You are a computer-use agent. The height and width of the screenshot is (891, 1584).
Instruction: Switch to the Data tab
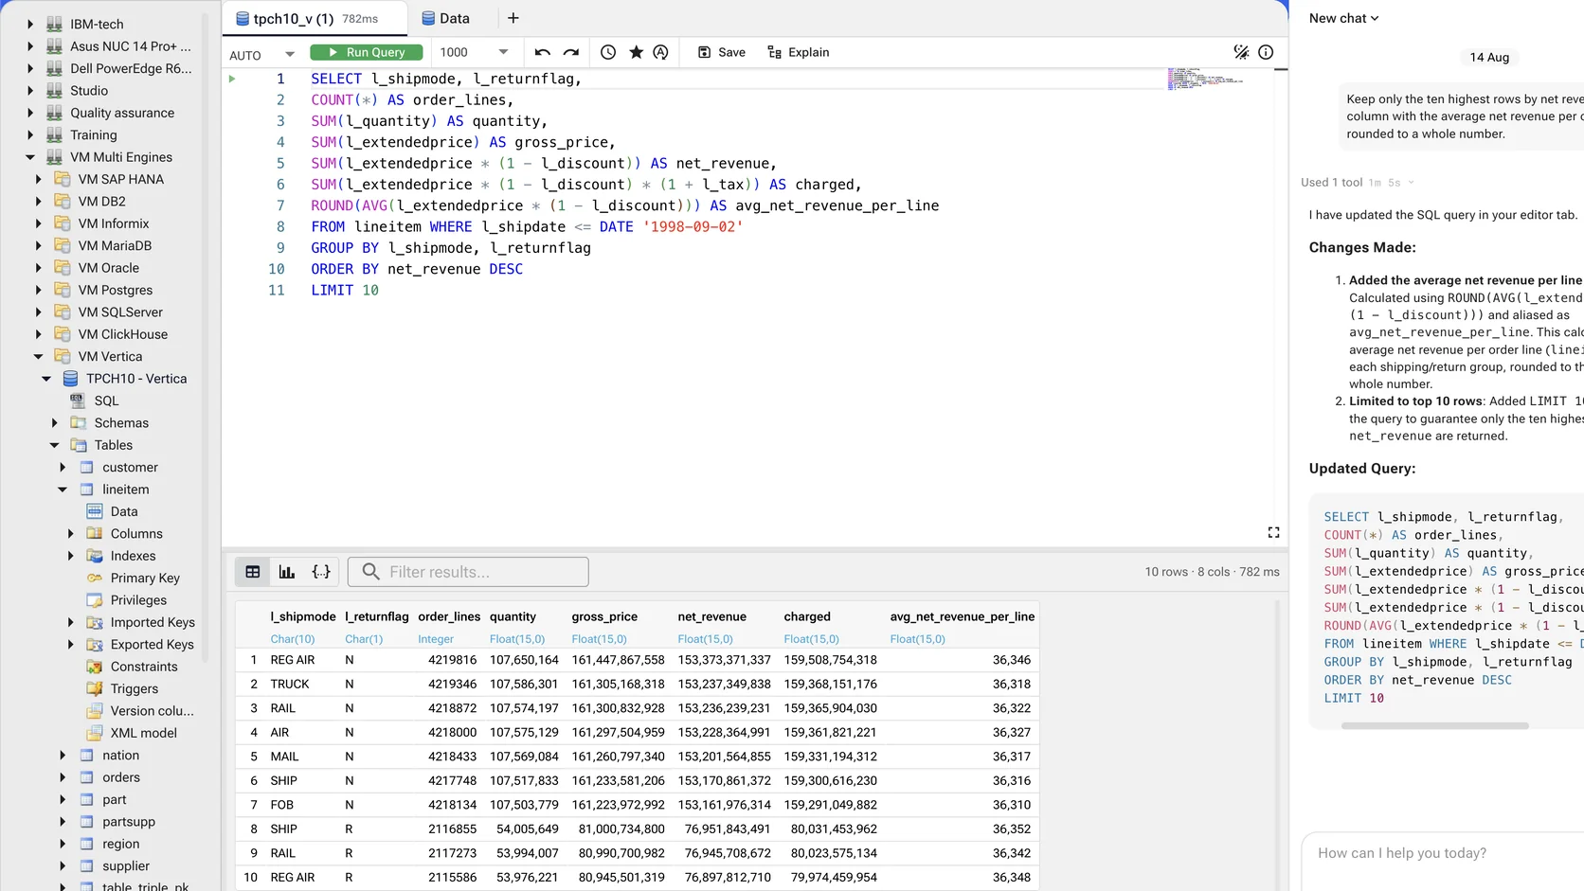click(x=445, y=18)
